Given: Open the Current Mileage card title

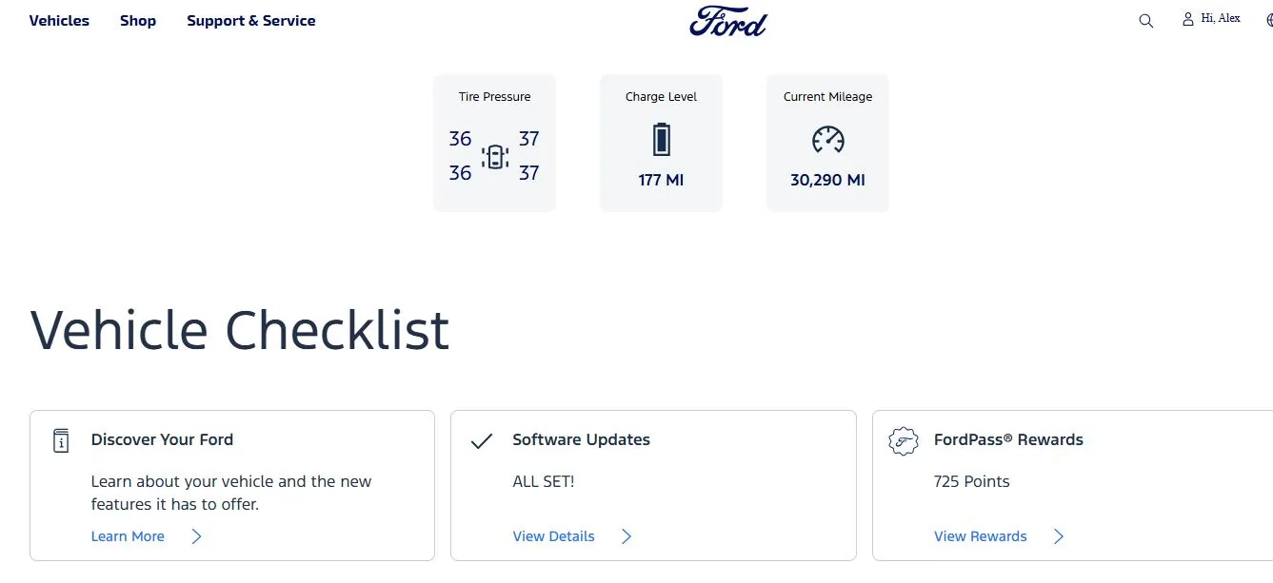Looking at the screenshot, I should [828, 97].
